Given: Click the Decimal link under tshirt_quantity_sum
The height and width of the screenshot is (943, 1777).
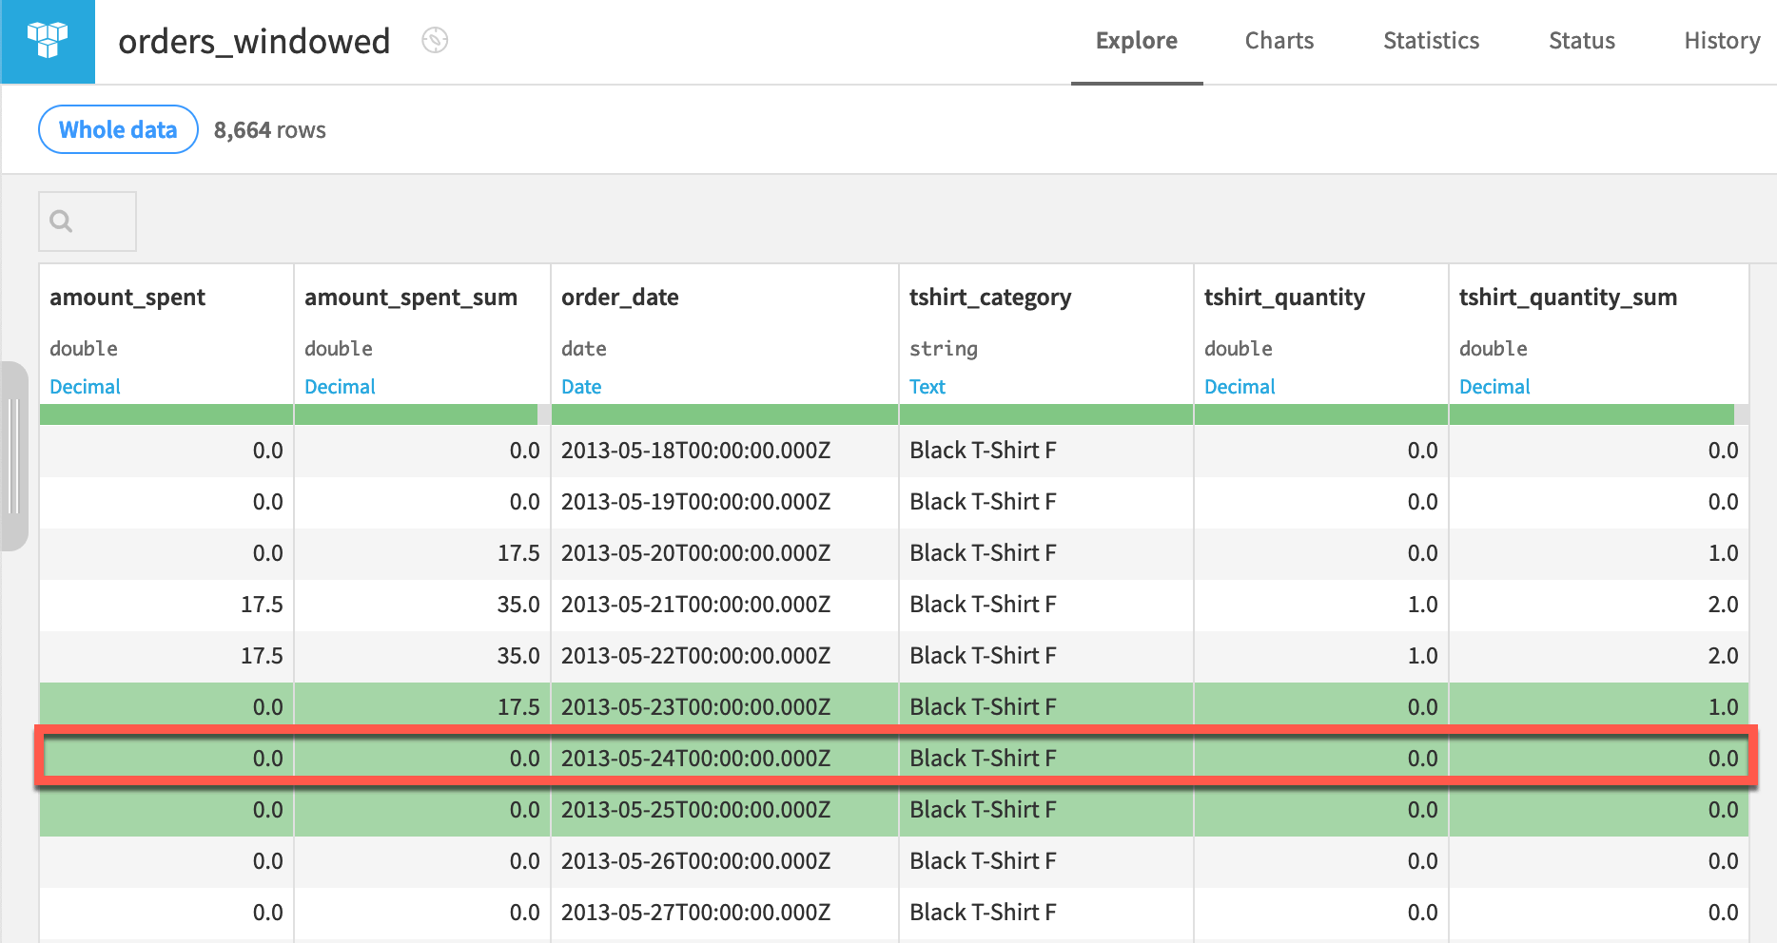Looking at the screenshot, I should (1494, 386).
